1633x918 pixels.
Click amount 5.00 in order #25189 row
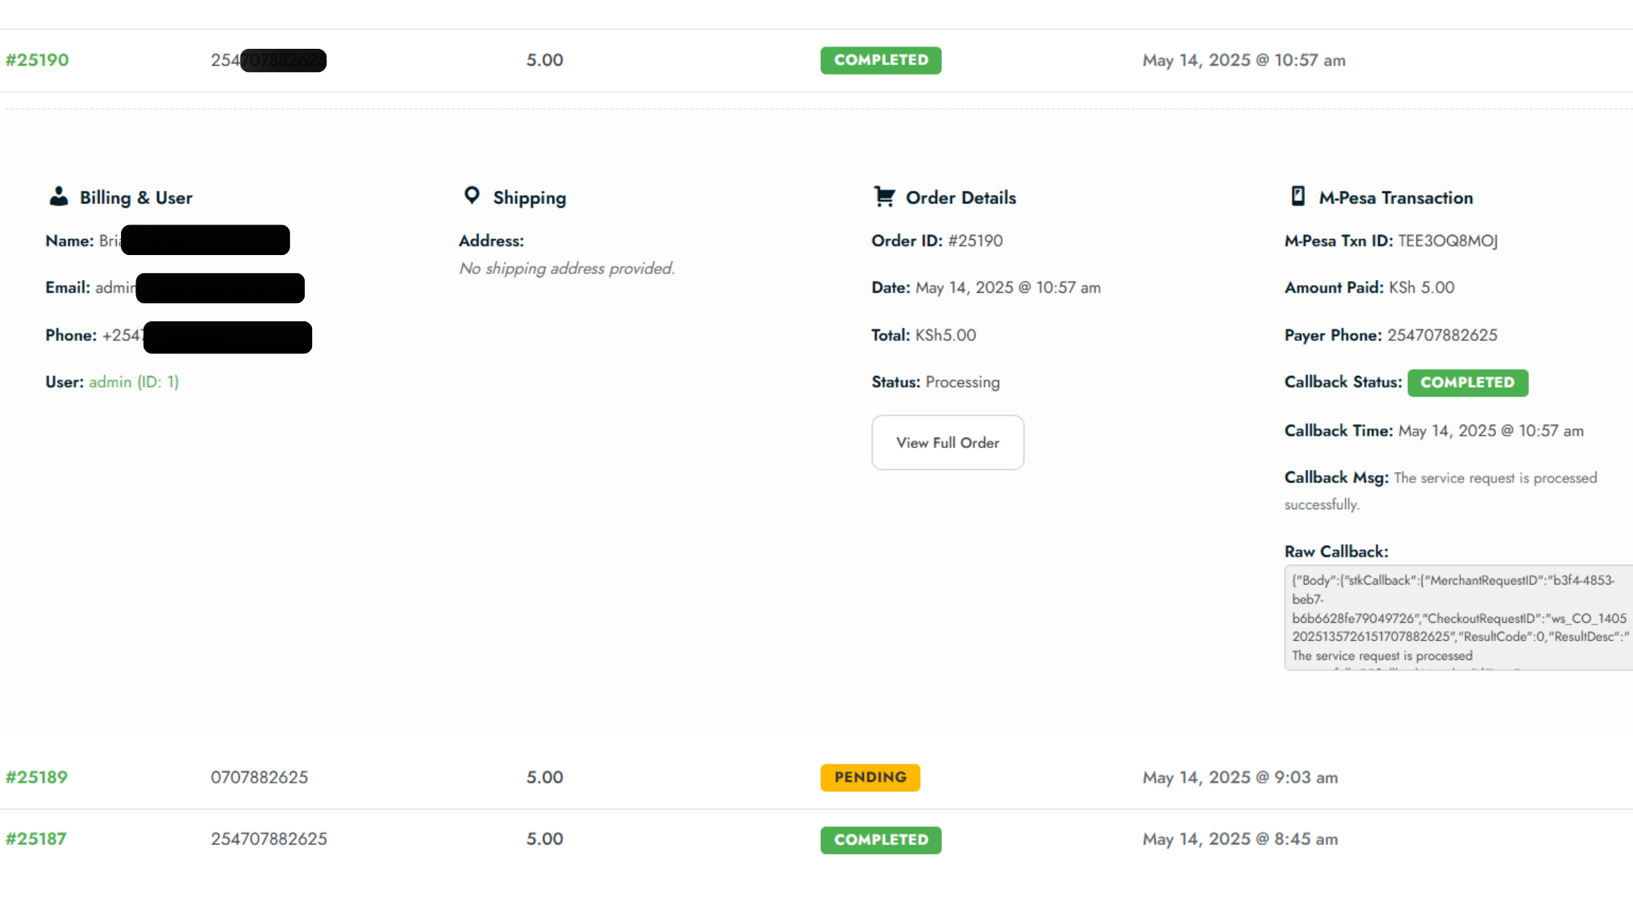pyautogui.click(x=545, y=777)
